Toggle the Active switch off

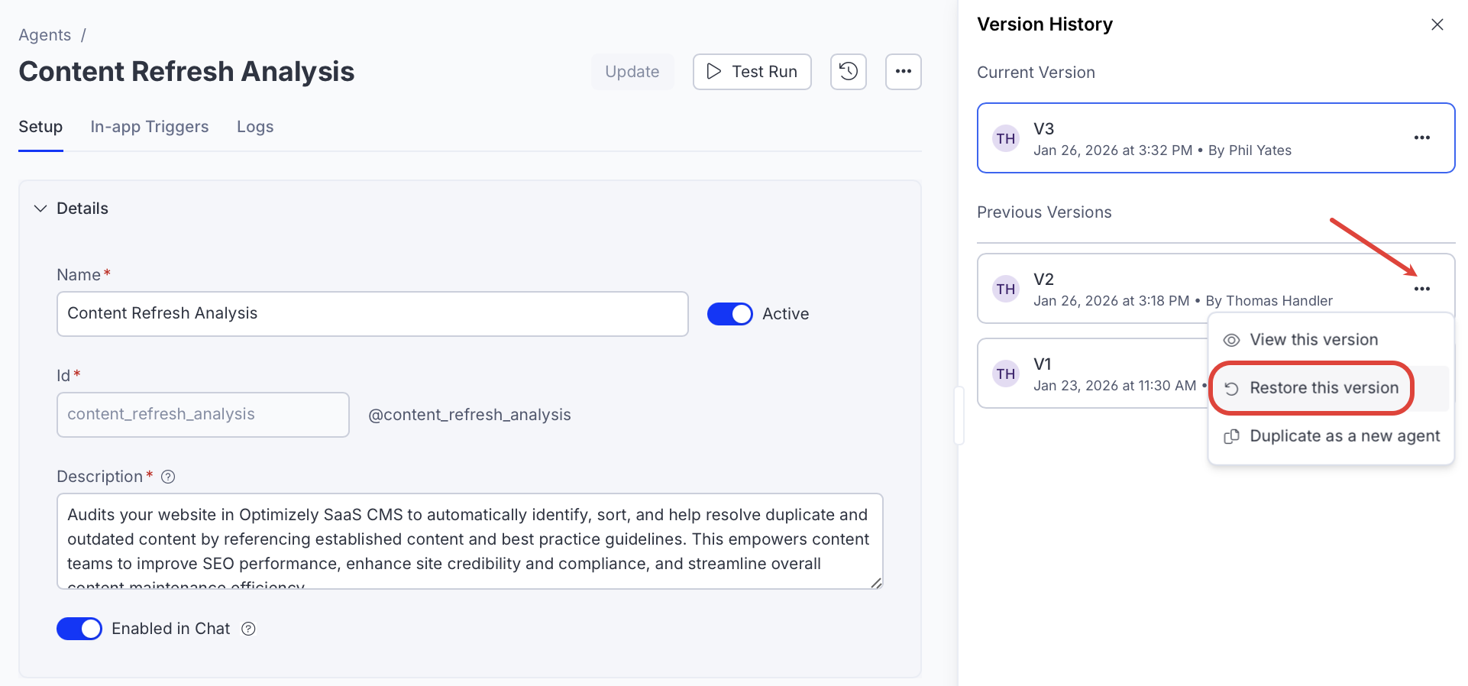pos(729,314)
